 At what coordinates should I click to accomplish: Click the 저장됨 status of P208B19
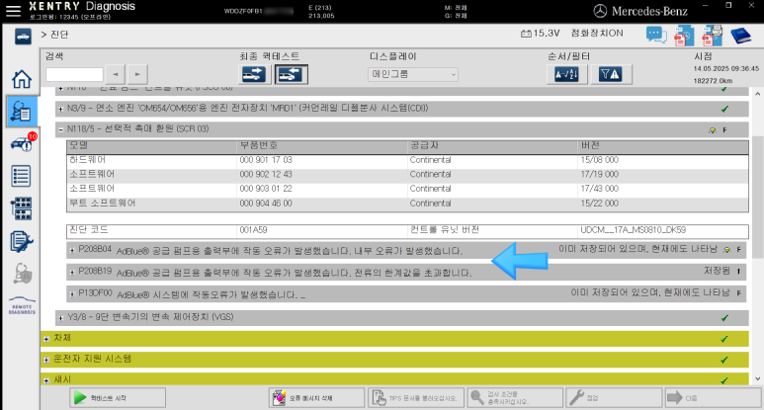pyautogui.click(x=717, y=271)
